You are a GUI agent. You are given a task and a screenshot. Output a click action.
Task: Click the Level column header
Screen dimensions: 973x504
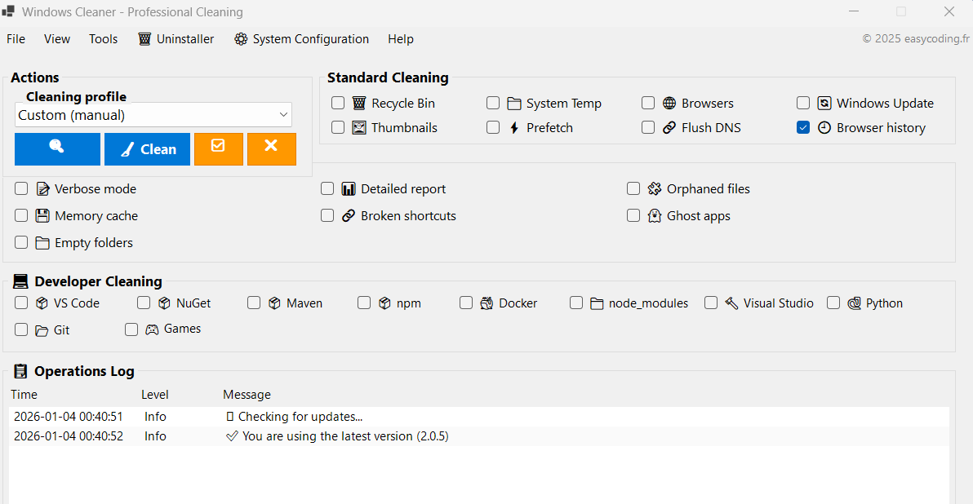(x=155, y=395)
